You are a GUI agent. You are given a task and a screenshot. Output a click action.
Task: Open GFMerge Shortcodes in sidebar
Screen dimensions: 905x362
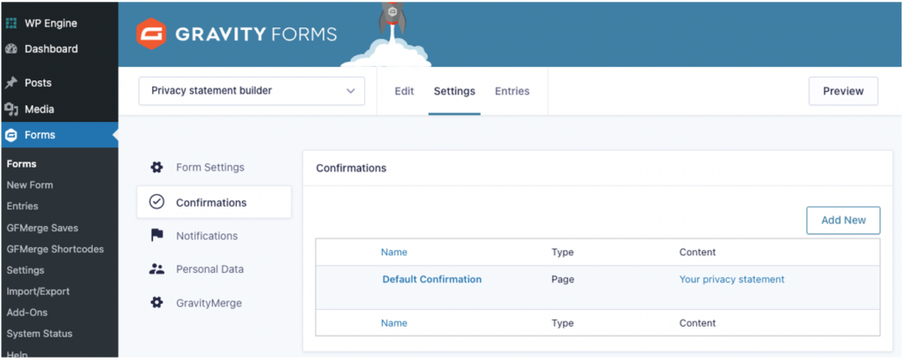point(55,249)
